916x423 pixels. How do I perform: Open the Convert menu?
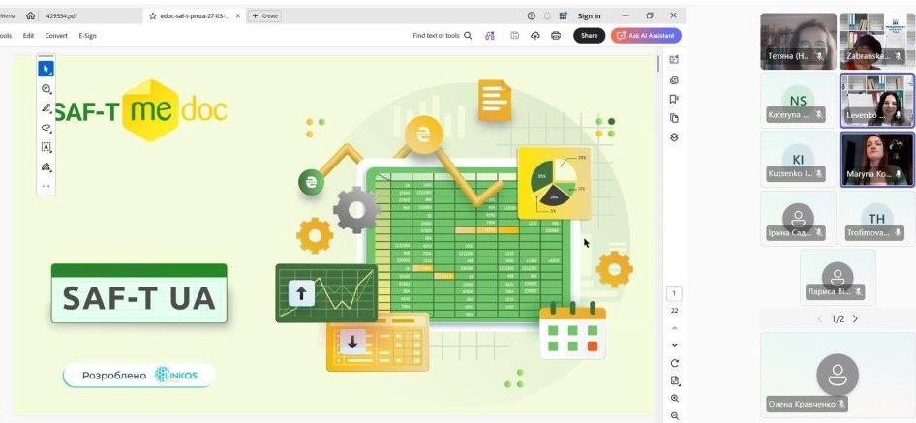pyautogui.click(x=56, y=36)
